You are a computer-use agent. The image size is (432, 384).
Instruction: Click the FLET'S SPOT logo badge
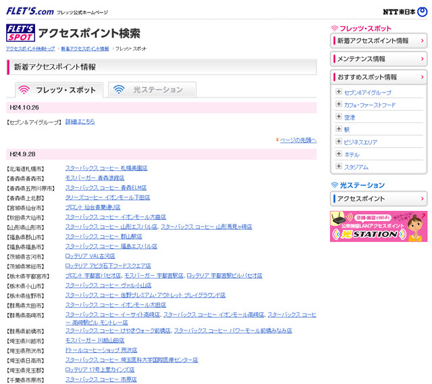pos(20,33)
